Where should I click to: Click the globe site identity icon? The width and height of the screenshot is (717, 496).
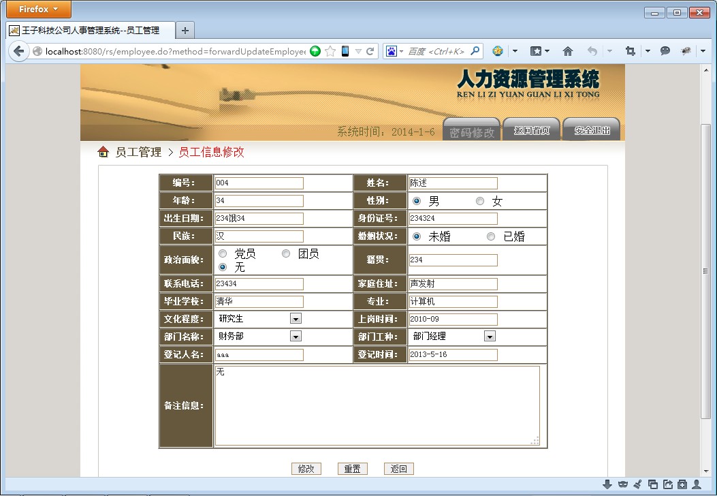[x=37, y=51]
